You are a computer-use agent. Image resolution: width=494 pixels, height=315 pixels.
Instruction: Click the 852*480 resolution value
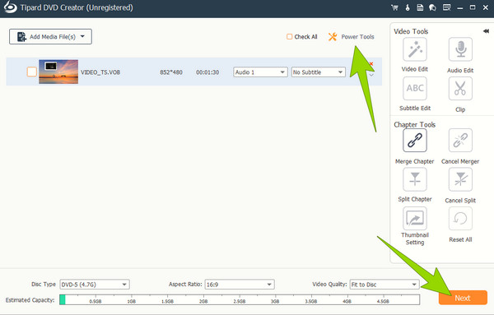(171, 72)
